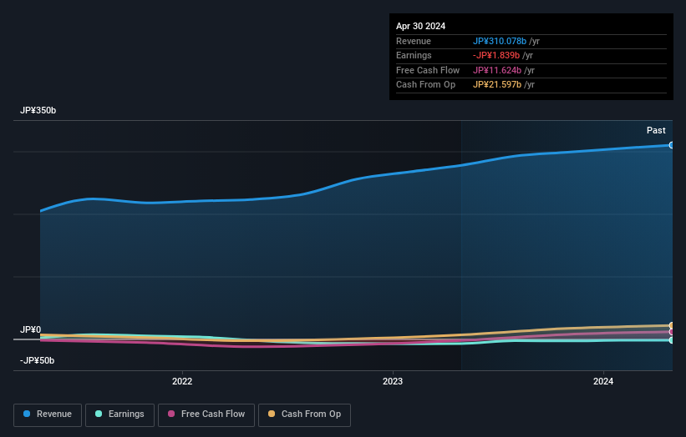The height and width of the screenshot is (437, 686).
Task: Toggle the Revenue legend button
Action: pyautogui.click(x=48, y=414)
